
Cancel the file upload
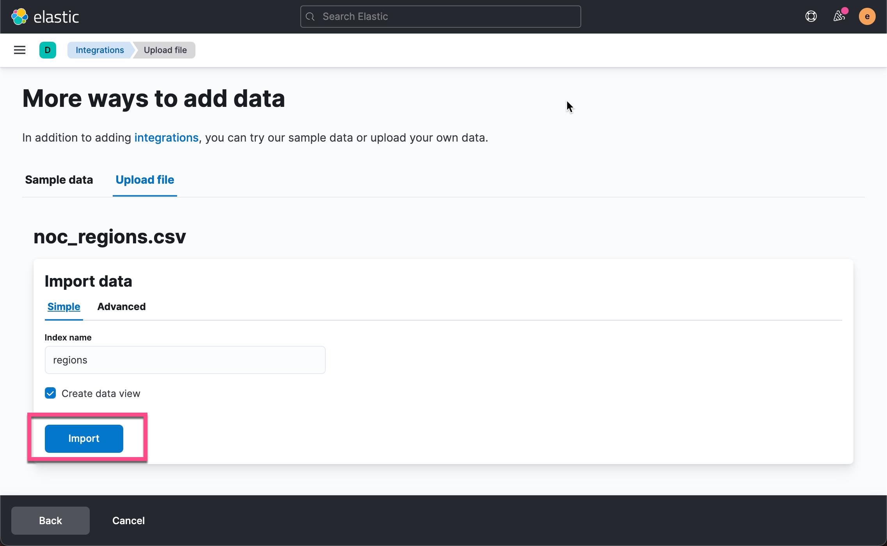click(128, 521)
